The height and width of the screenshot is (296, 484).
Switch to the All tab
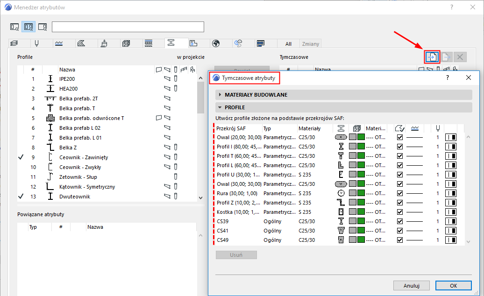tap(288, 44)
